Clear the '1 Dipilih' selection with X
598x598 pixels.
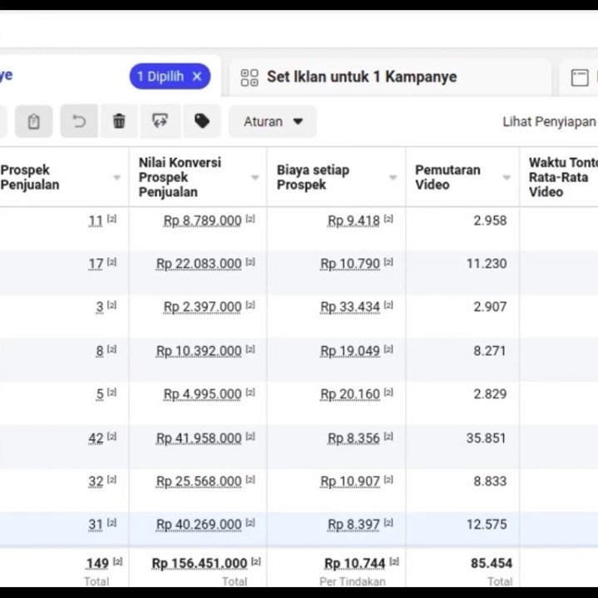[197, 77]
